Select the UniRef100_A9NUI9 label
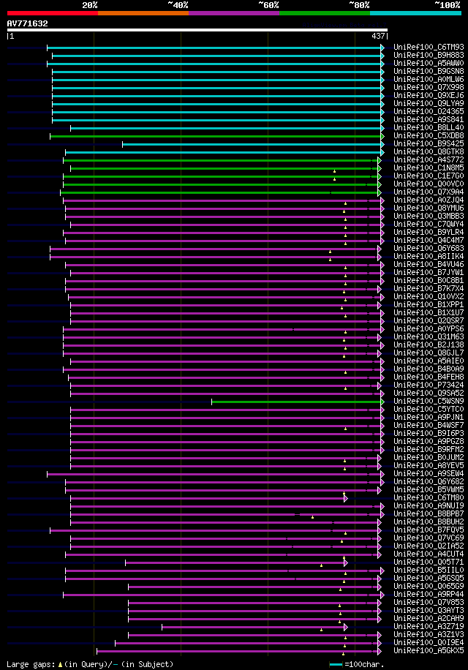Viewport: 468px width, 670px height. click(x=429, y=506)
